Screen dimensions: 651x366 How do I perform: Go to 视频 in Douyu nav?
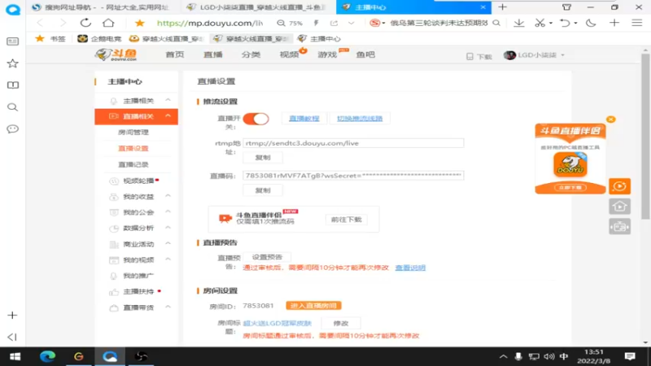point(290,54)
